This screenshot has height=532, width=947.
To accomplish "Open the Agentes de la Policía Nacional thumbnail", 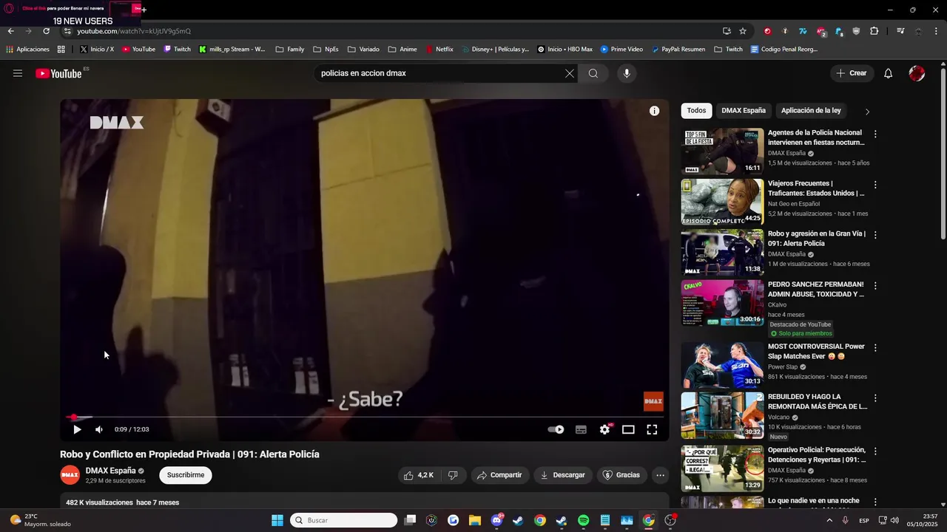I will pos(722,151).
